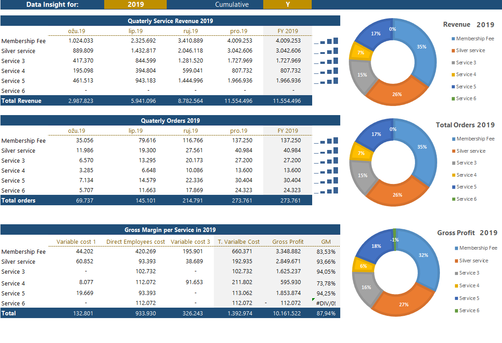Click Membership Fee sparkline in revenue table

326,41
